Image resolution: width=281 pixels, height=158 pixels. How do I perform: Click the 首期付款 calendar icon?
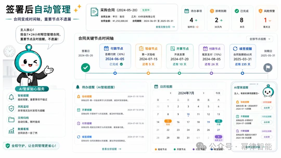pos(106,48)
